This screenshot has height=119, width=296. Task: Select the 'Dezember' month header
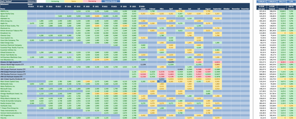245,9
